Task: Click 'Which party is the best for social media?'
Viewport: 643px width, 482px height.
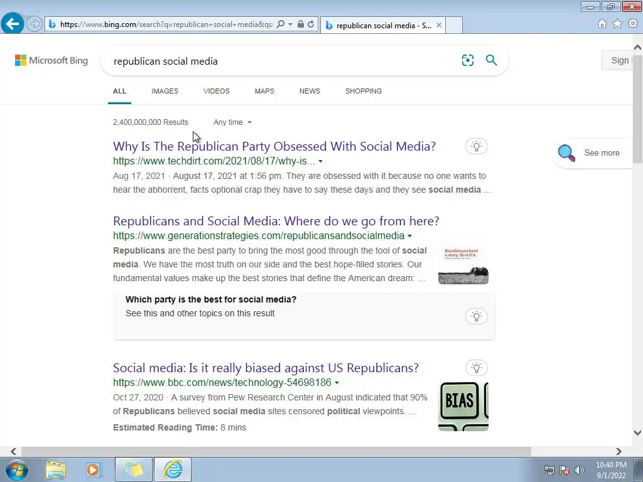Action: (x=211, y=299)
